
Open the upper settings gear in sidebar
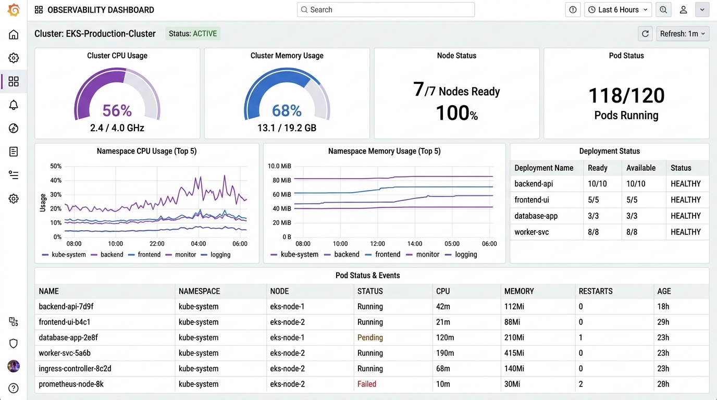(x=14, y=58)
